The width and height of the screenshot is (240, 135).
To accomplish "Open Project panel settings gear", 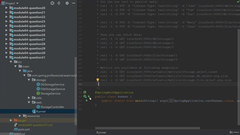I will pyautogui.click(x=67, y=3).
